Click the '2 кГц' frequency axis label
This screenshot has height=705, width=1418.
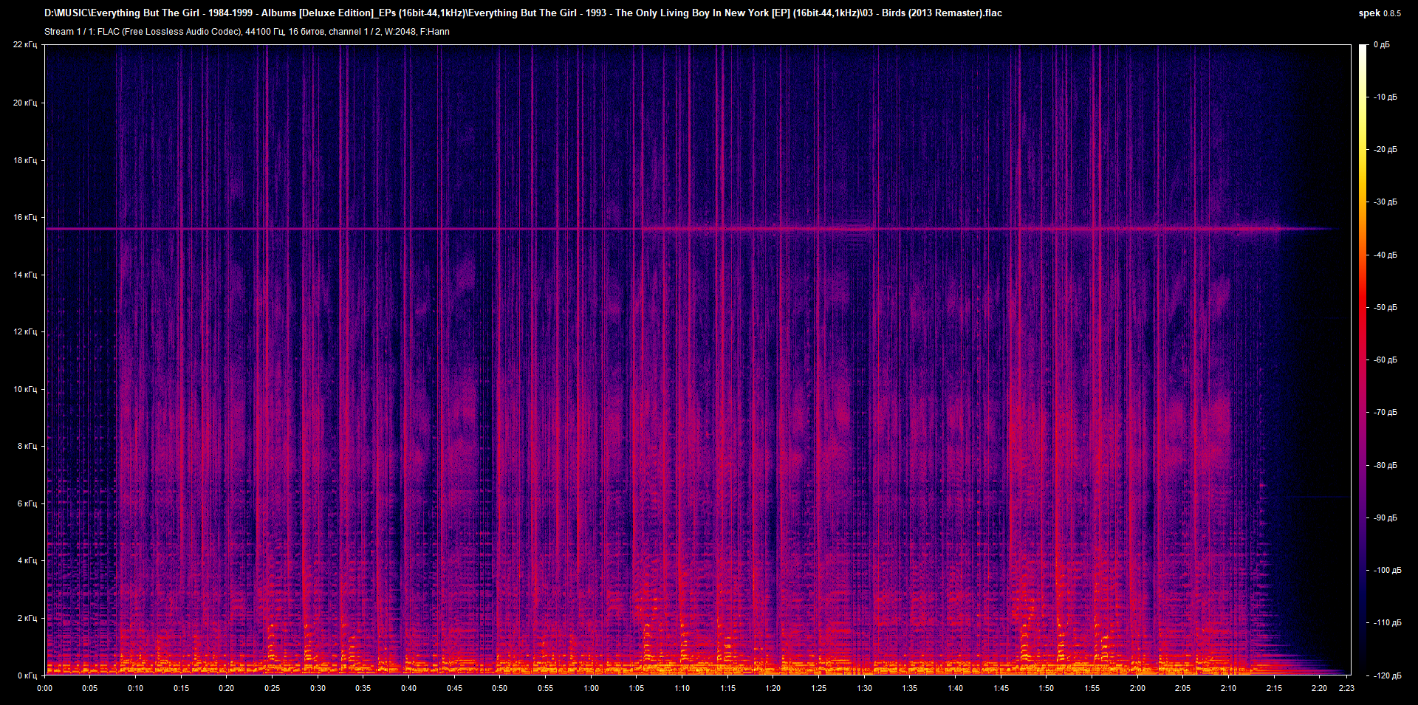click(27, 618)
